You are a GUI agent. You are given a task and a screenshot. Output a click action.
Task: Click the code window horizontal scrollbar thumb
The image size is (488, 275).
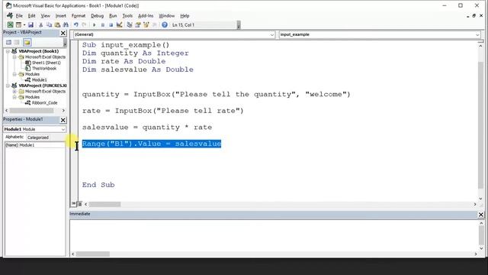pos(105,204)
